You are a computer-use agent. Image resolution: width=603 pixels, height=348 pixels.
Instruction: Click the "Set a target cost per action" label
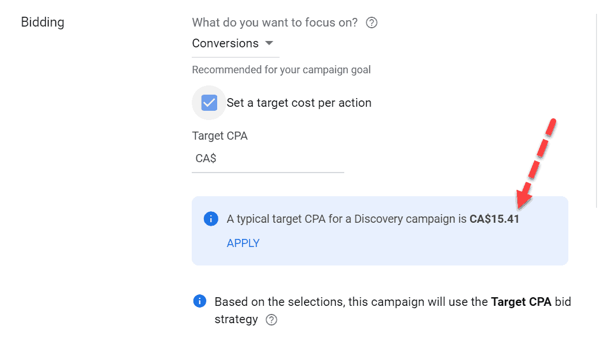pos(299,103)
